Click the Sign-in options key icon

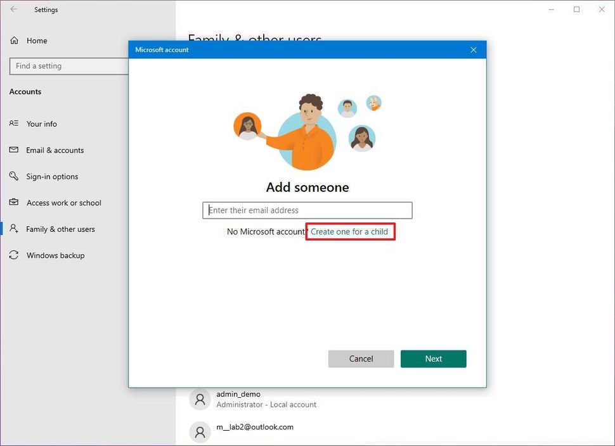tap(14, 176)
